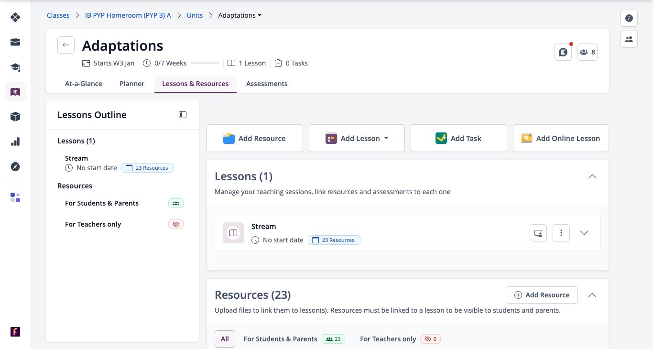The height and width of the screenshot is (349, 653).
Task: Click the Add Online Lesson button
Action: click(x=561, y=138)
